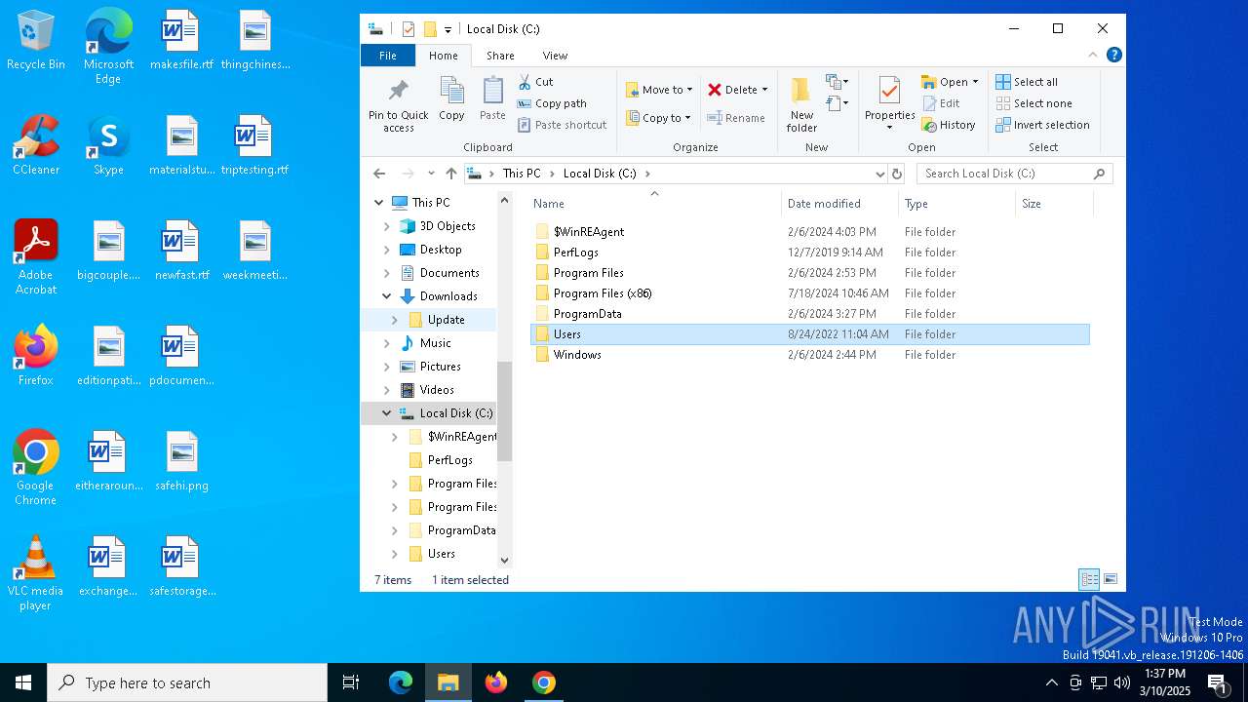Viewport: 1248px width, 702px height.
Task: Open the Copy to dropdown
Action: [658, 118]
